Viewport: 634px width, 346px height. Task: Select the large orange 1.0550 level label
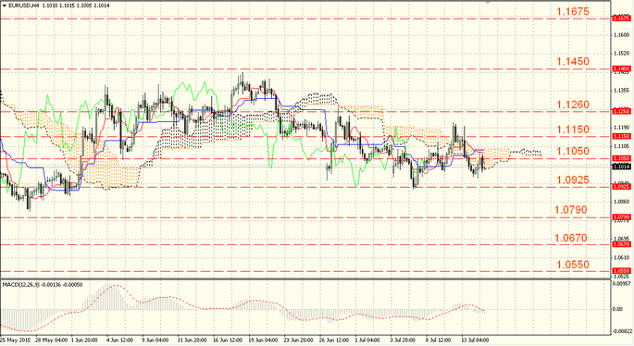[x=573, y=265]
